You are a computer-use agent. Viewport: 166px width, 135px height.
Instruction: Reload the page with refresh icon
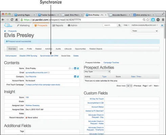pos(12,20)
